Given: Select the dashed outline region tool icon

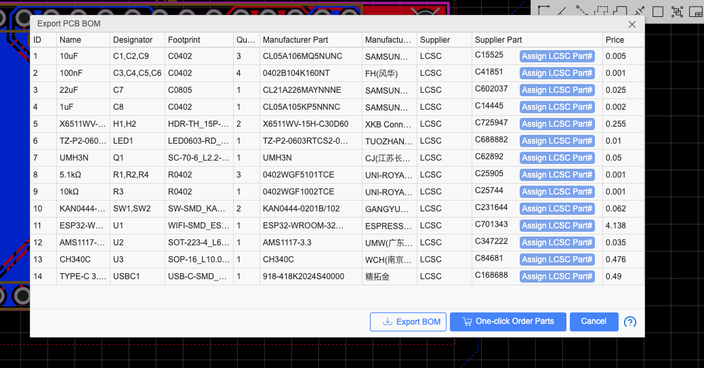Looking at the screenshot, I should click(x=601, y=11).
